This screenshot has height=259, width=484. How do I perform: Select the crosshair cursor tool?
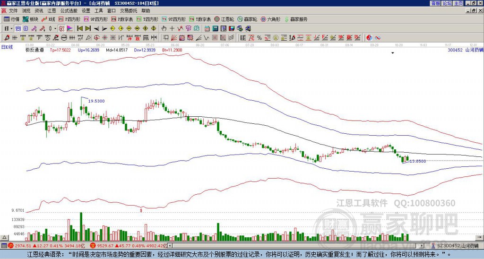[172, 29]
